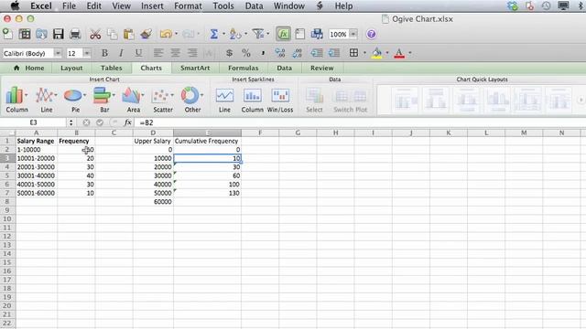Click the Format Painter brush icon
Image resolution: width=586 pixels, height=329 pixels.
coord(146,35)
